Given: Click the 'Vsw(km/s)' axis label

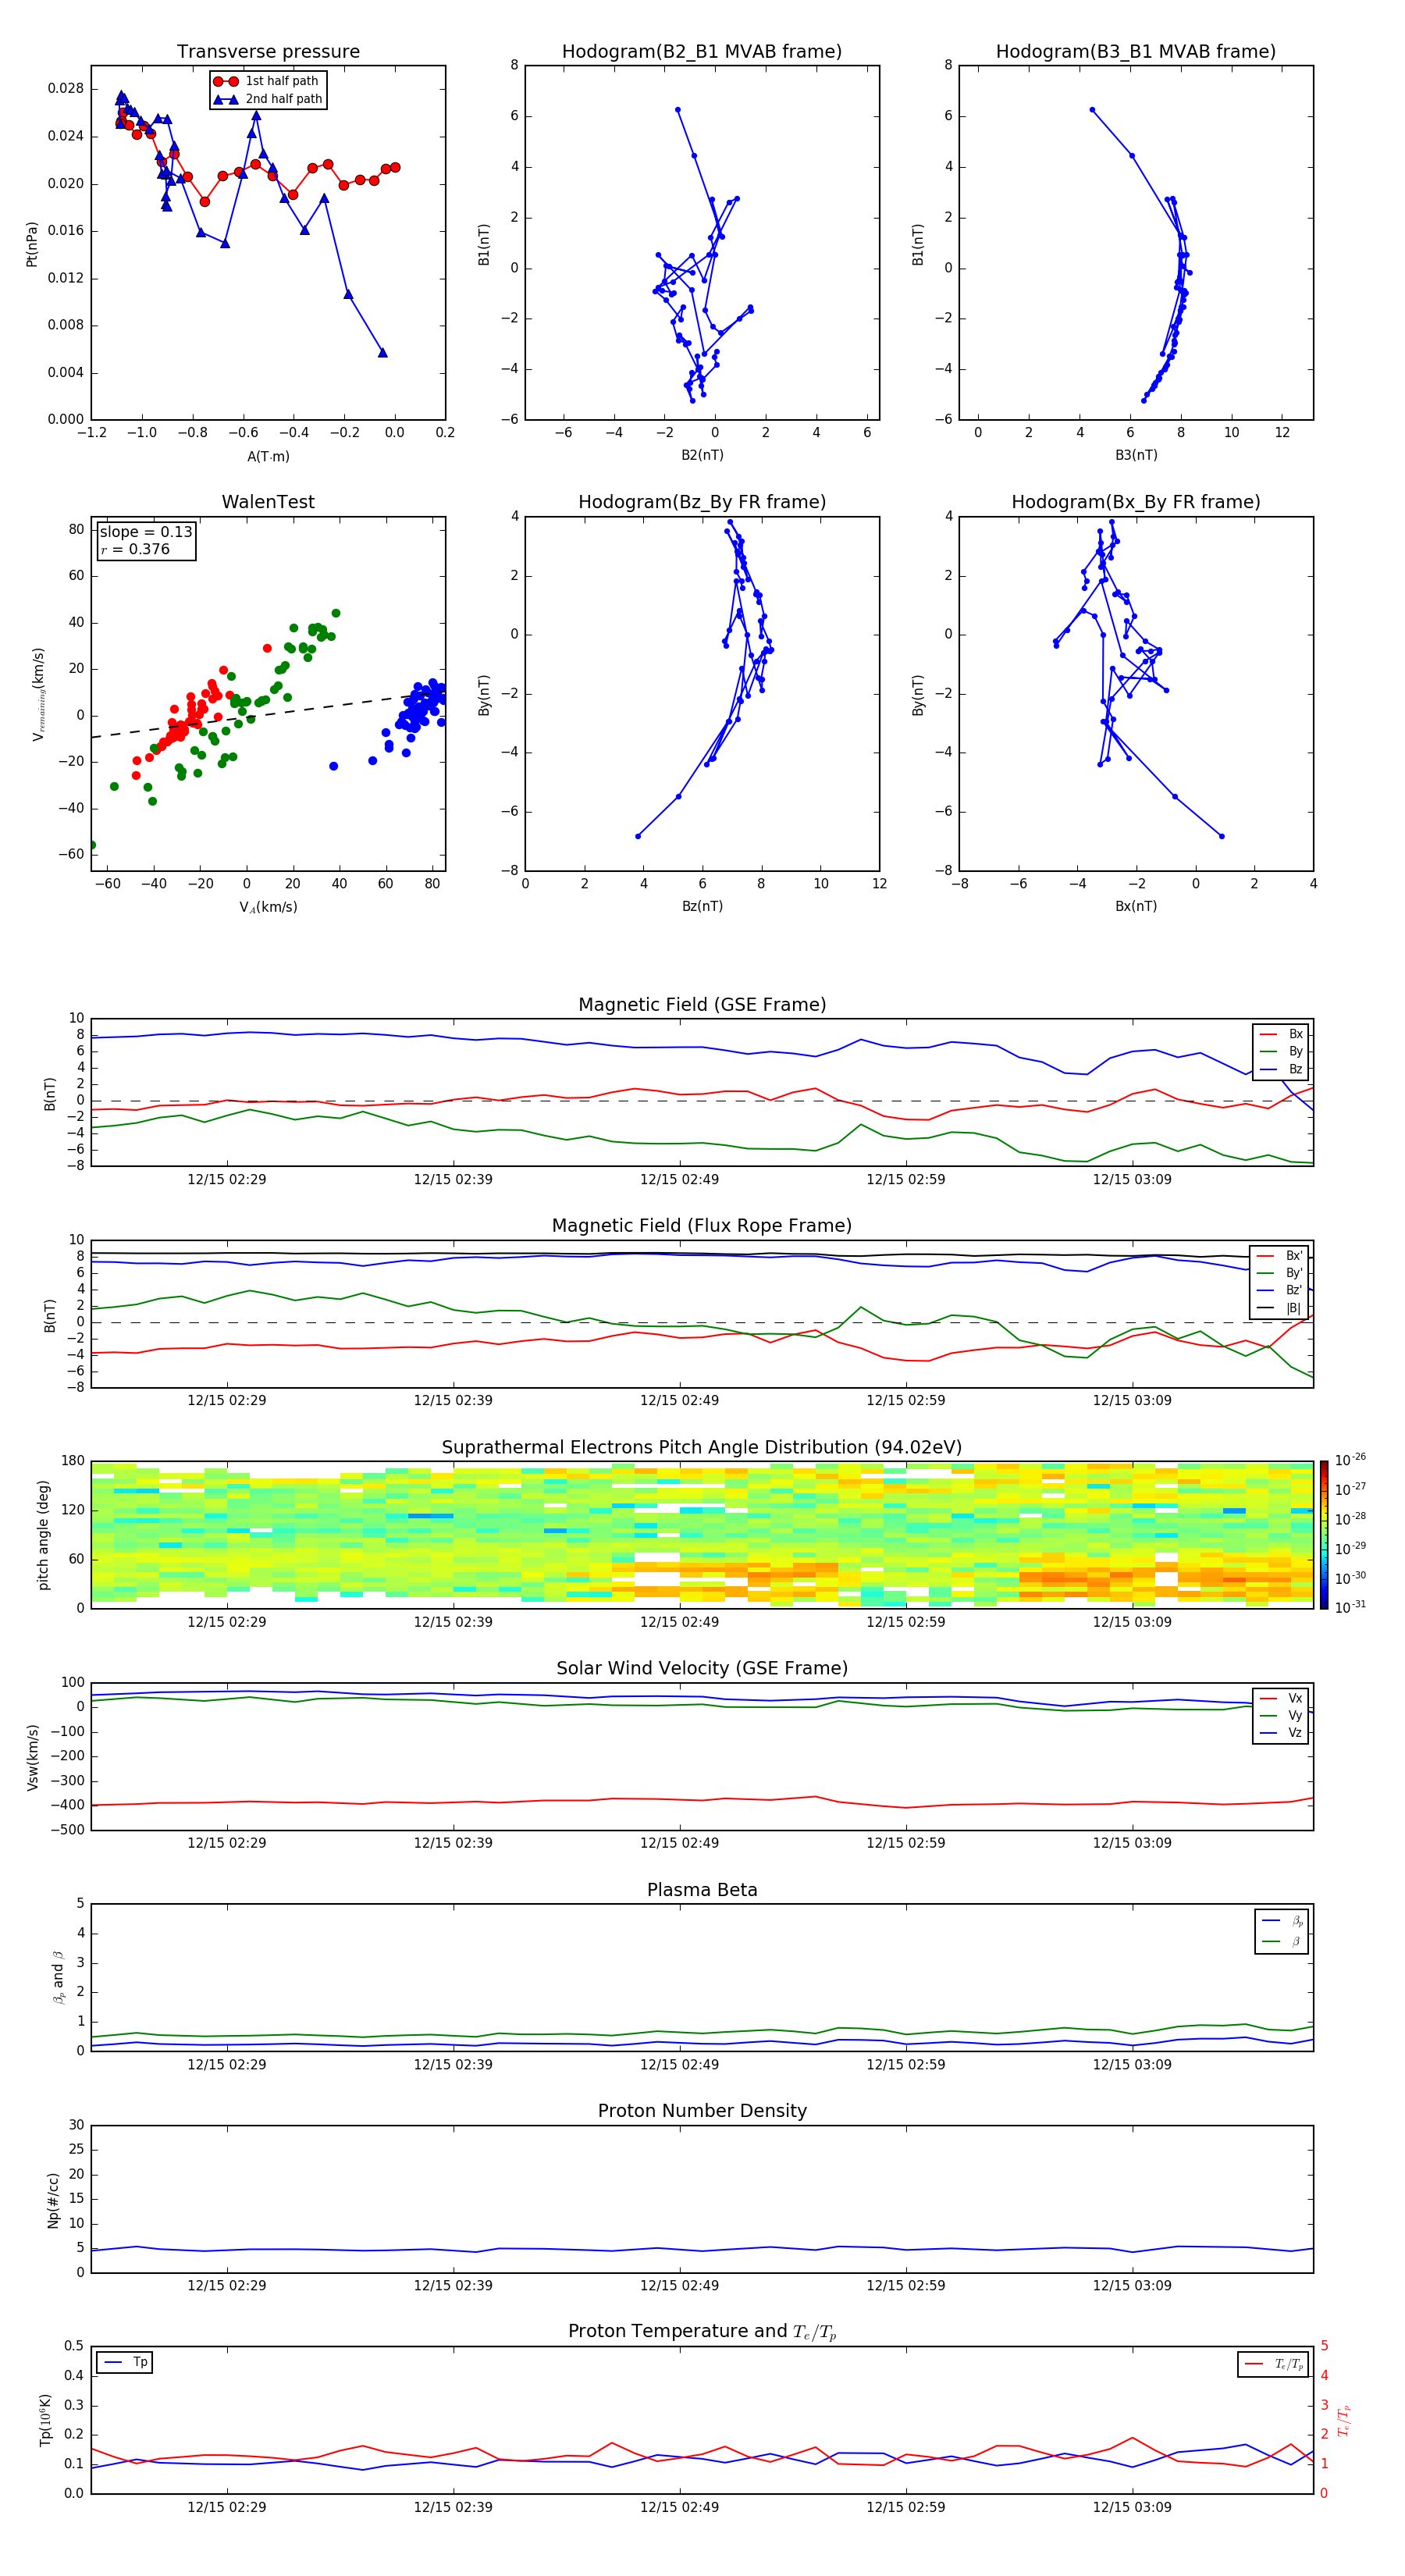Looking at the screenshot, I should pyautogui.click(x=32, y=1757).
